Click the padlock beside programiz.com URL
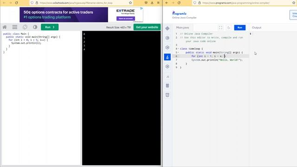Screen dimensions: 297x167 pyautogui.click(x=200, y=3)
